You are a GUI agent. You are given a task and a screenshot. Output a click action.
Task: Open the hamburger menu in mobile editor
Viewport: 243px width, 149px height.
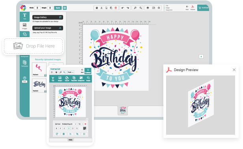tap(52, 72)
